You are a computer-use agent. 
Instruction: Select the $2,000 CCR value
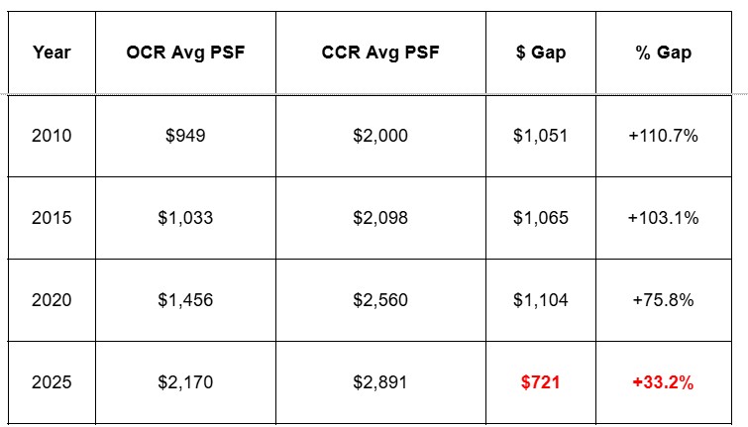(380, 136)
